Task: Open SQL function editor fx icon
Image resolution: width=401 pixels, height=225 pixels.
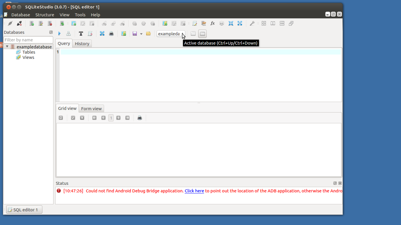Action: point(213,23)
